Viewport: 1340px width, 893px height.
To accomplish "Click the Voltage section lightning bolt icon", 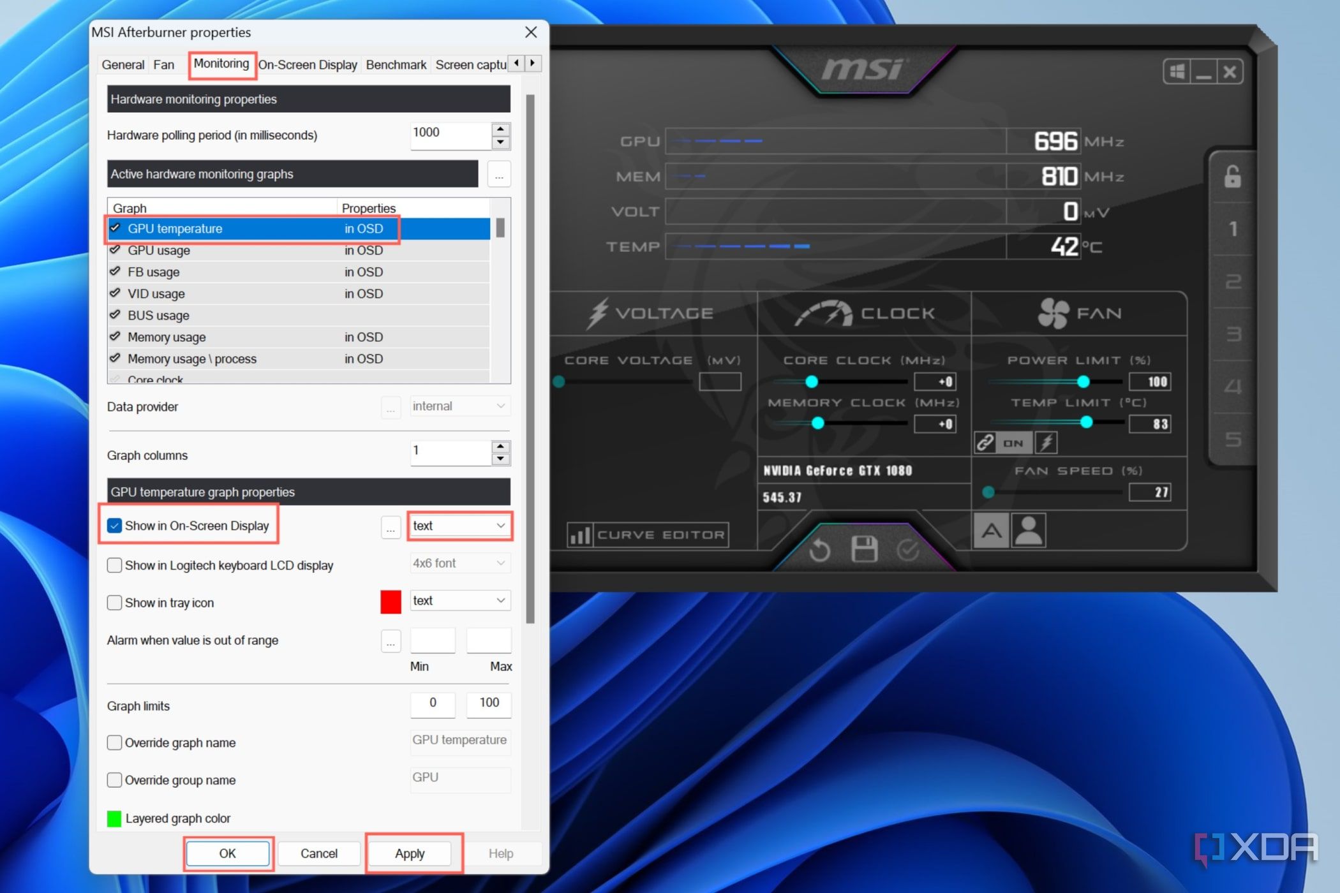I will (597, 313).
